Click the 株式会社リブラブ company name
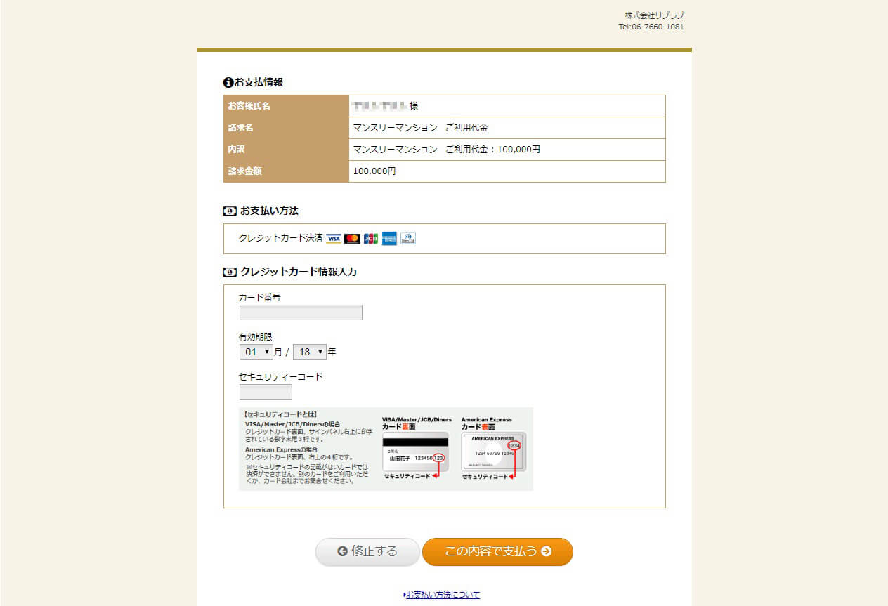Image resolution: width=888 pixels, height=606 pixels. [654, 15]
